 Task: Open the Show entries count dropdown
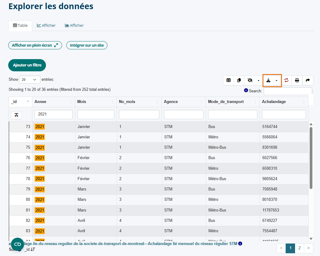[30, 80]
